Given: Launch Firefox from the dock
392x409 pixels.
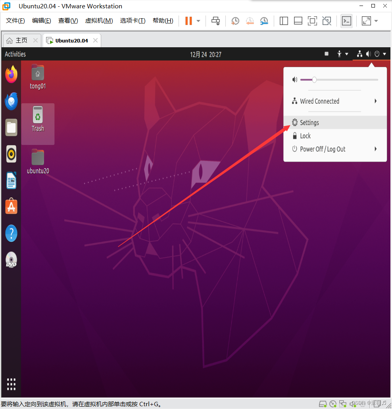Looking at the screenshot, I should click(x=11, y=74).
